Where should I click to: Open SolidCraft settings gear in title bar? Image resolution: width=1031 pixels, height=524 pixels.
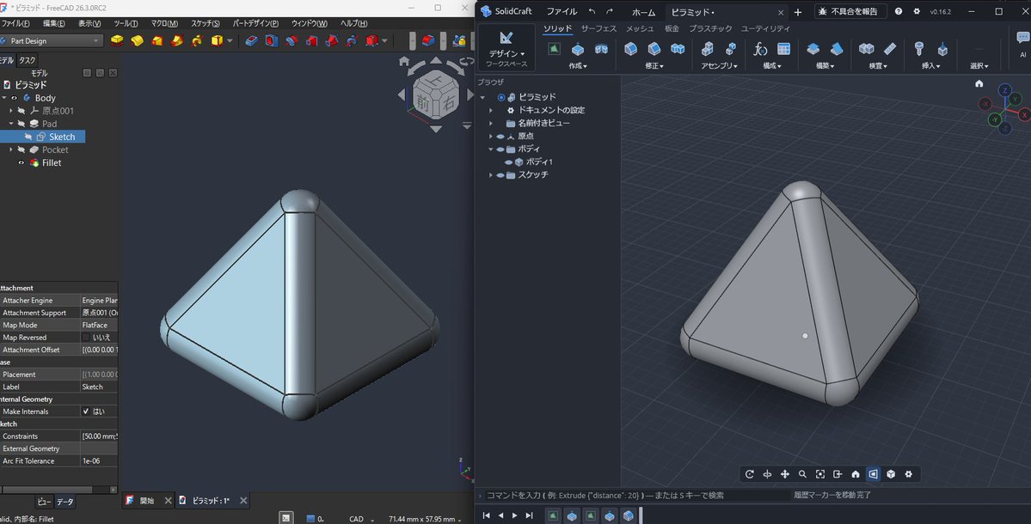coord(917,11)
